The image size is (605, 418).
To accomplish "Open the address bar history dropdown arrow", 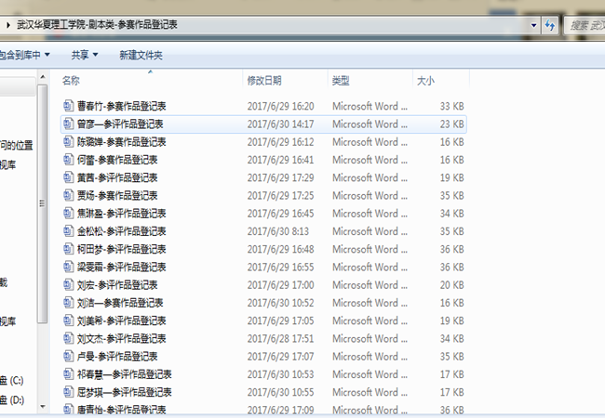I will (x=533, y=26).
